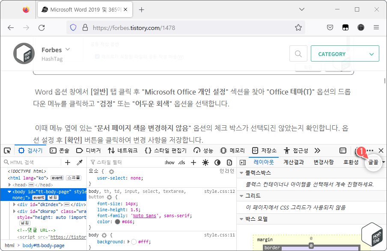Screen dimensions: 387x251
Task: Open the Accessibility (접근성) tab
Action: point(296,151)
